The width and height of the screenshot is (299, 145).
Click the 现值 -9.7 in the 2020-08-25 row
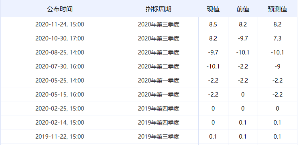tap(213, 52)
